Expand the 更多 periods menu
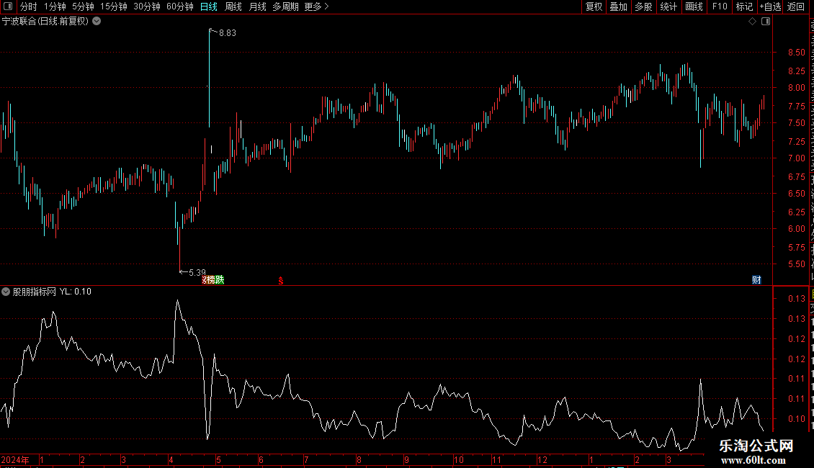The image size is (814, 468). [x=317, y=6]
